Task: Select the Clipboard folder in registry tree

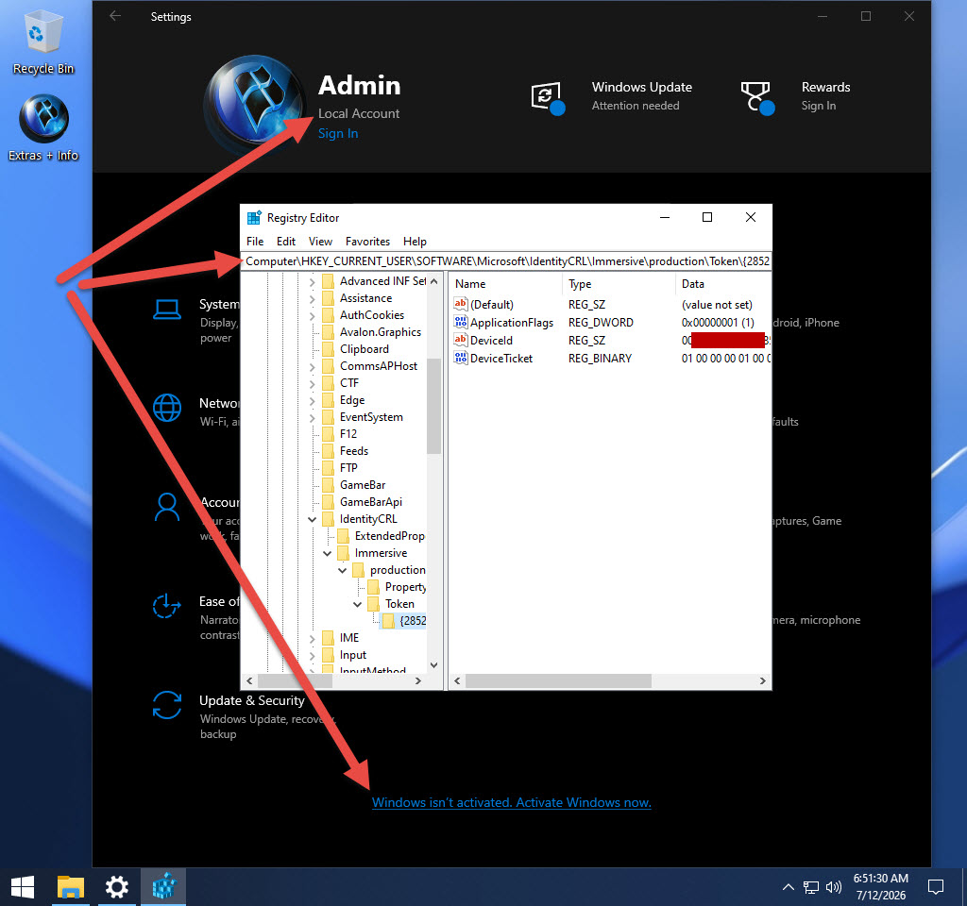Action: point(364,349)
